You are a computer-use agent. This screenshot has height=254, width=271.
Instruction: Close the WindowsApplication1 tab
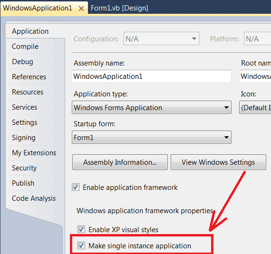pyautogui.click(x=81, y=8)
